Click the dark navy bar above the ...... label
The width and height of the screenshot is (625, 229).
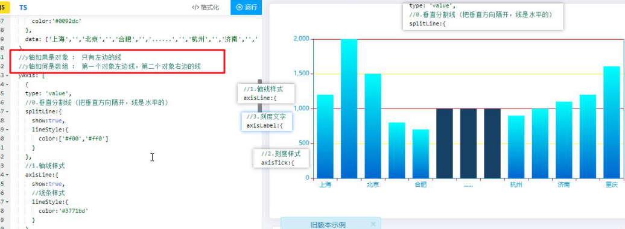point(468,143)
